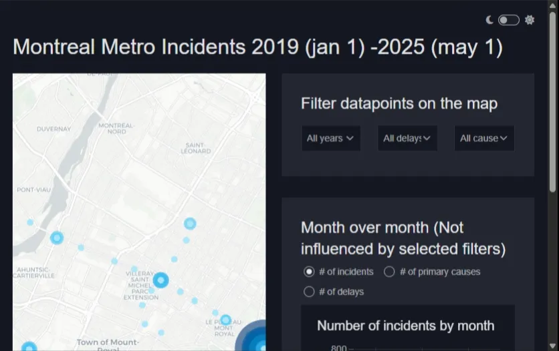This screenshot has height=351, width=559.
Task: Click the small dot marker below Pont-Viau
Action: tap(30, 222)
